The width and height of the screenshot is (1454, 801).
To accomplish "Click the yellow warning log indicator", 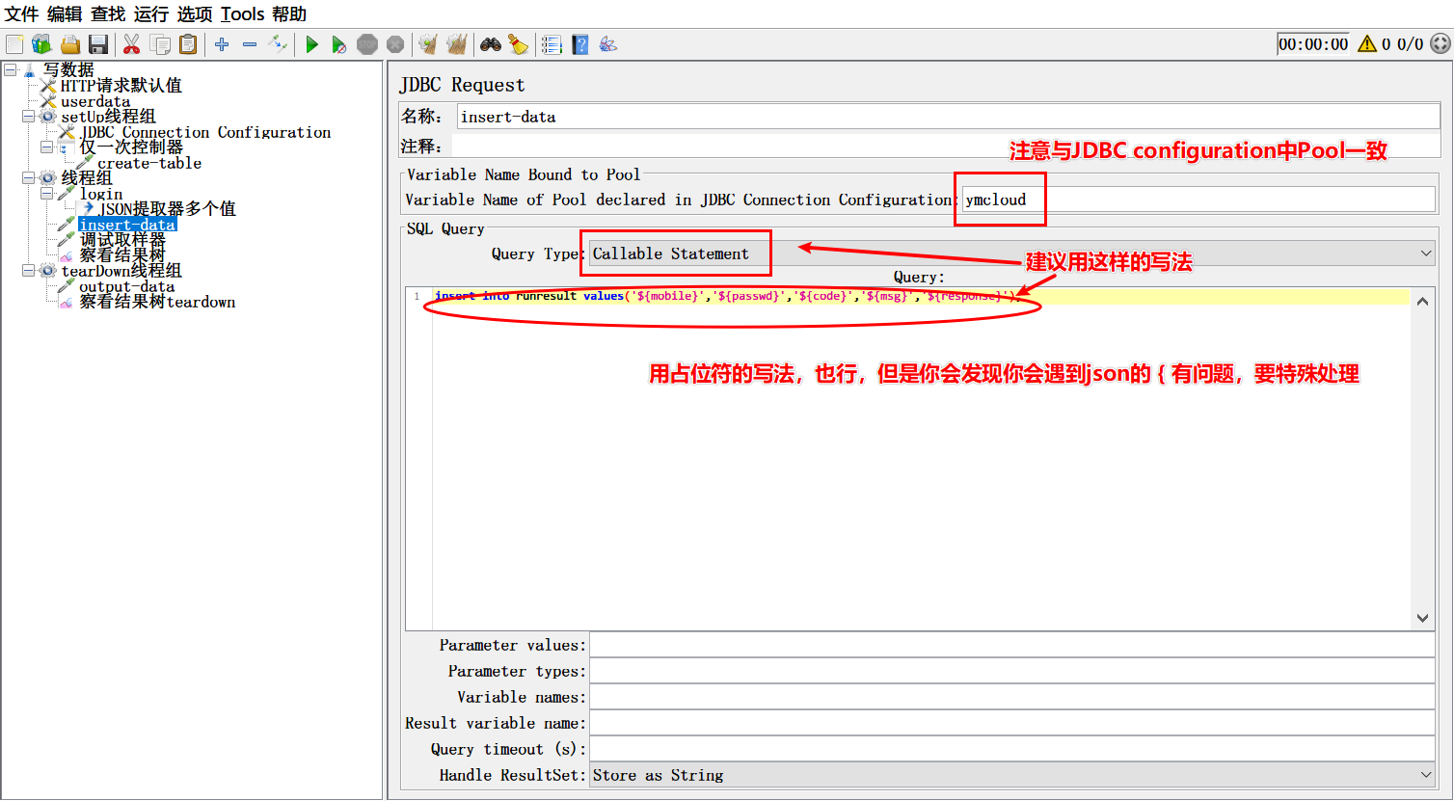I will click(1366, 44).
